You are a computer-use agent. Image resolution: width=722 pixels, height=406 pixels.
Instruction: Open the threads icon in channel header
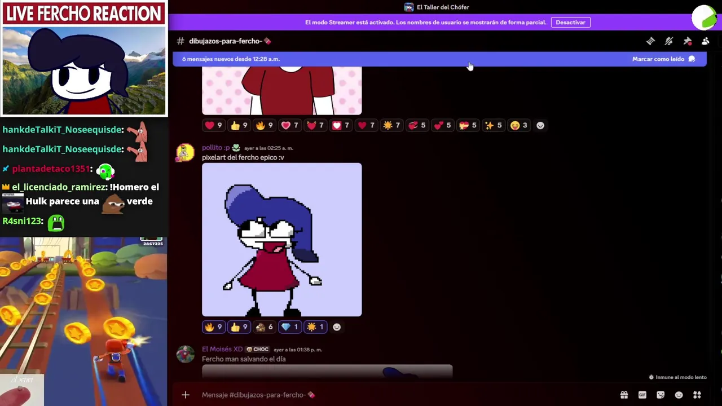click(650, 41)
